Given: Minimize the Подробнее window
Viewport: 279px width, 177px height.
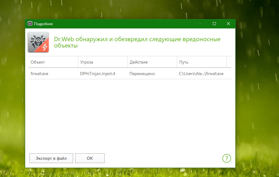Looking at the screenshot, I should pos(201,24).
